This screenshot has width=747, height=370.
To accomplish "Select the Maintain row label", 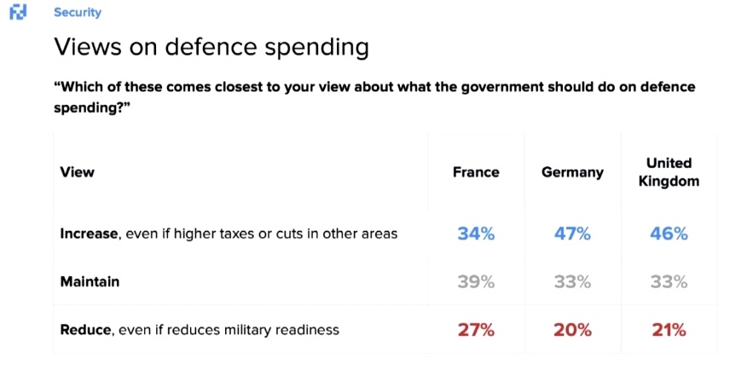I will pos(89,281).
